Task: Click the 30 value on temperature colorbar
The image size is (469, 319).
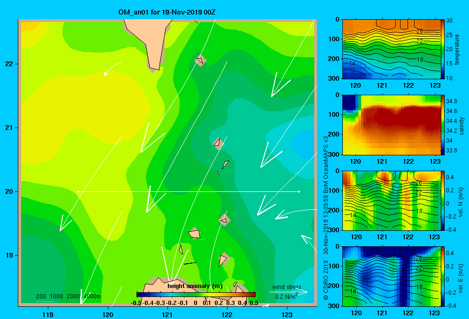Action: pyautogui.click(x=449, y=21)
